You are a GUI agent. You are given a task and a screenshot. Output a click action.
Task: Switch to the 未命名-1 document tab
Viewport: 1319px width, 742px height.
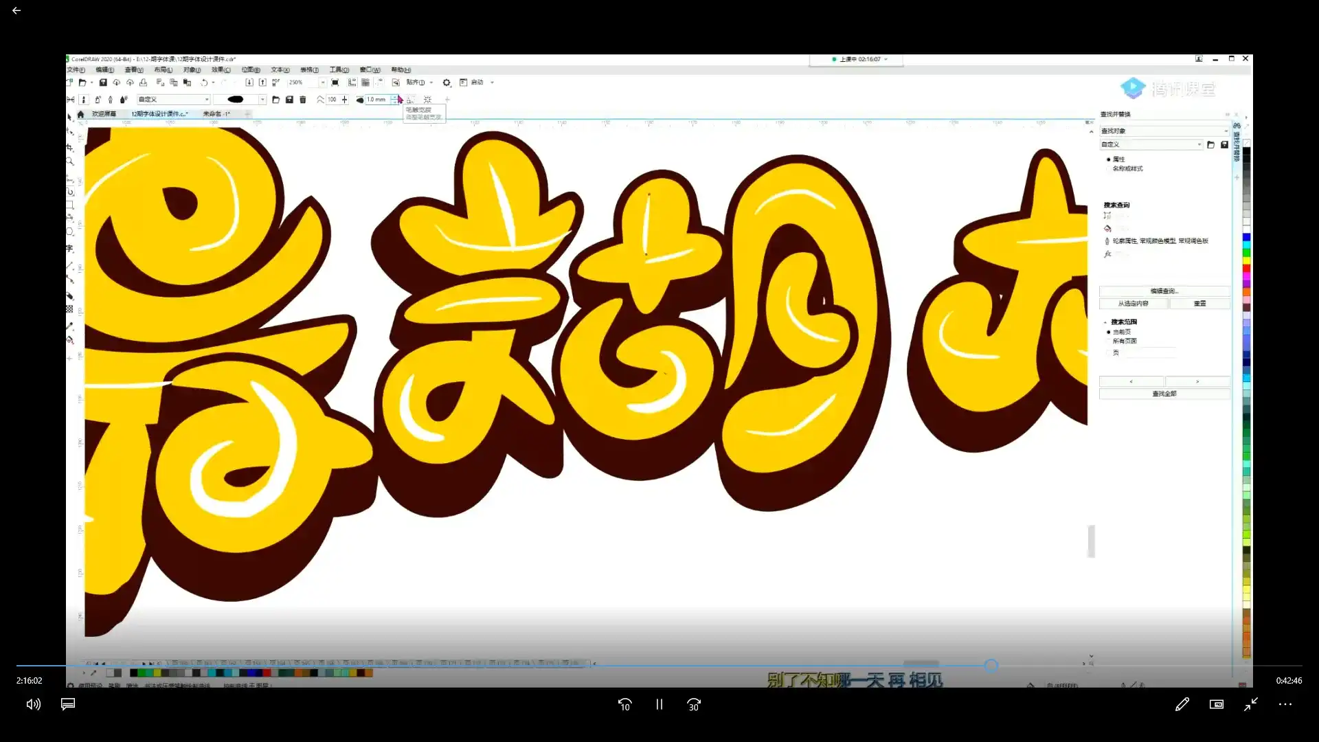coord(216,114)
